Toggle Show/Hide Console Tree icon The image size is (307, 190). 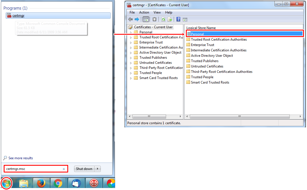point(146,19)
